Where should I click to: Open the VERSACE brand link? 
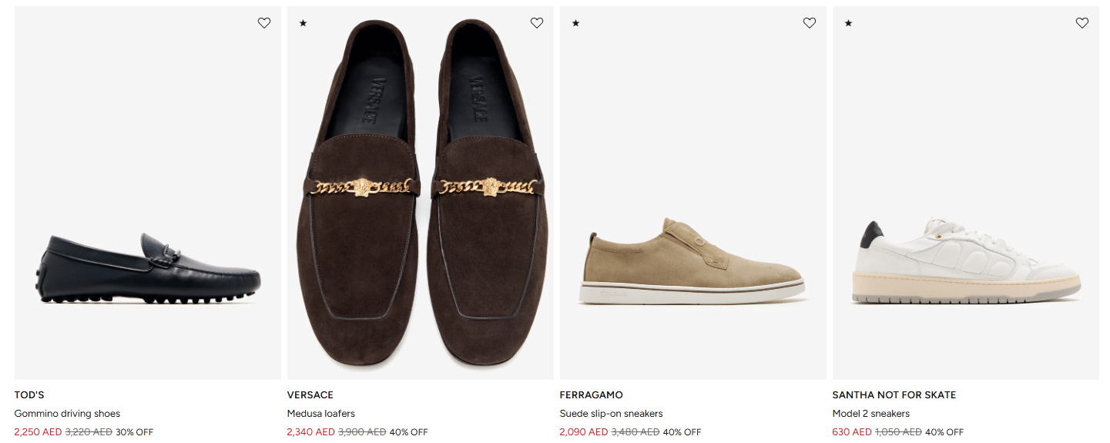coord(310,395)
